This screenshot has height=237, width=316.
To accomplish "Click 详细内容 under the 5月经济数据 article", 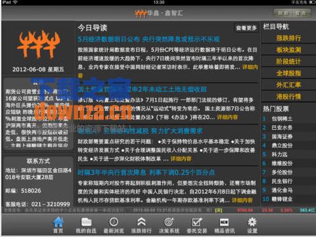I will (250, 67).
